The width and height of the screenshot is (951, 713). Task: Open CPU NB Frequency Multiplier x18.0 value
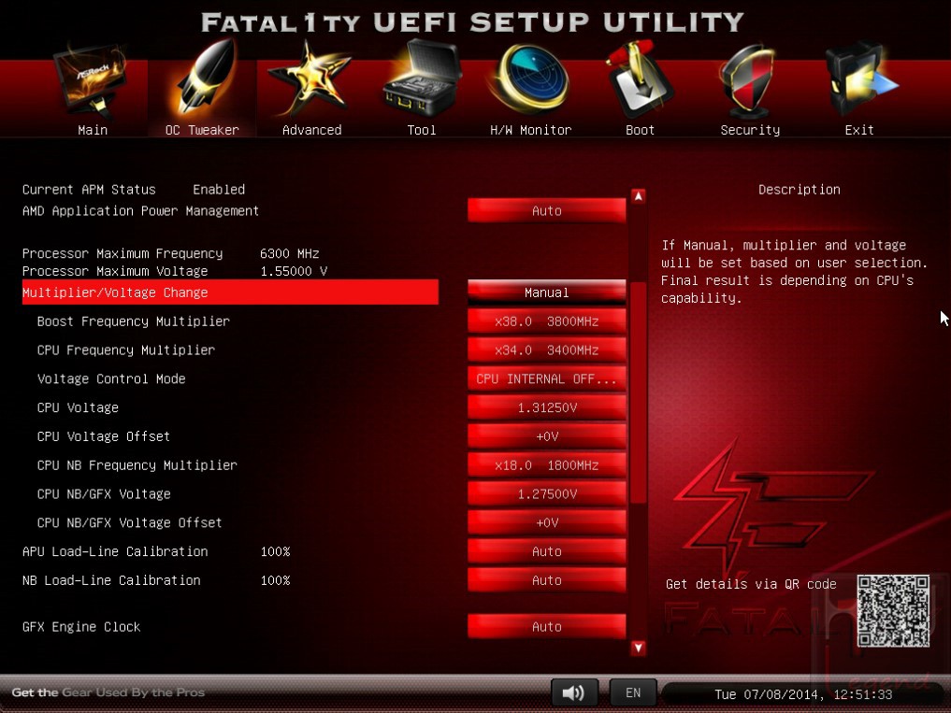[x=546, y=465]
